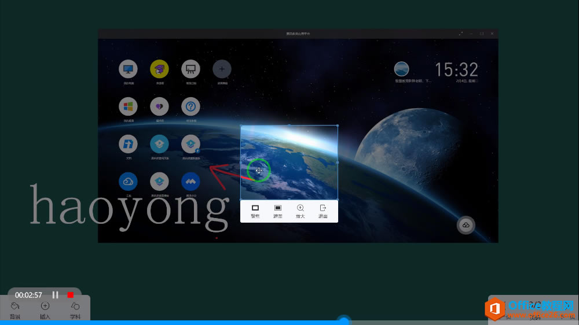
Task: Select the 放大 magnify tool
Action: point(300,212)
